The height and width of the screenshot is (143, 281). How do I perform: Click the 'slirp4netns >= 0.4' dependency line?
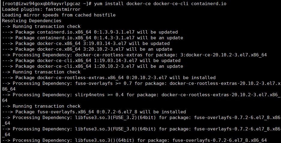(x=141, y=97)
